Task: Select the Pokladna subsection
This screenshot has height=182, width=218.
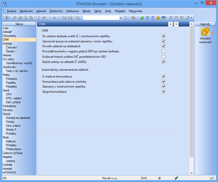Action: tap(11, 79)
